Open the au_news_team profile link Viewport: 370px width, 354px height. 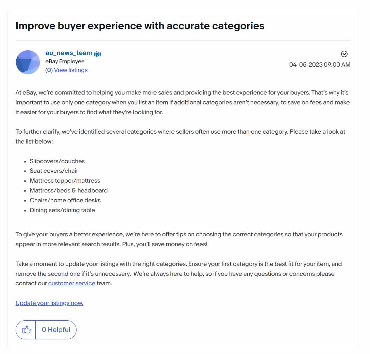(x=70, y=54)
